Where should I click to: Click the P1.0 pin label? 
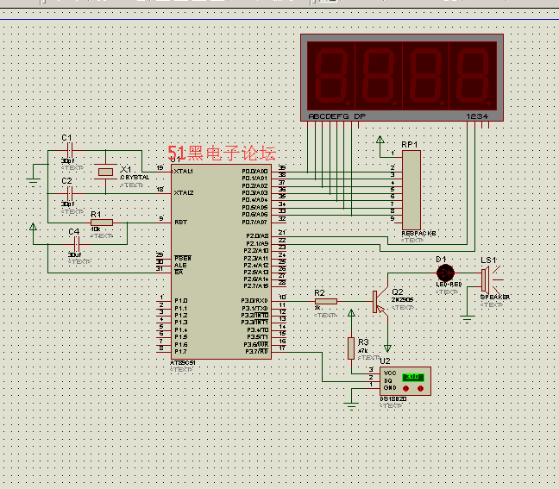pos(181,301)
